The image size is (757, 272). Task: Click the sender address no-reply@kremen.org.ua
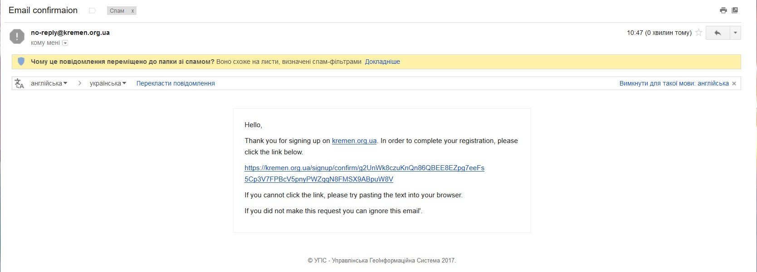coord(70,33)
